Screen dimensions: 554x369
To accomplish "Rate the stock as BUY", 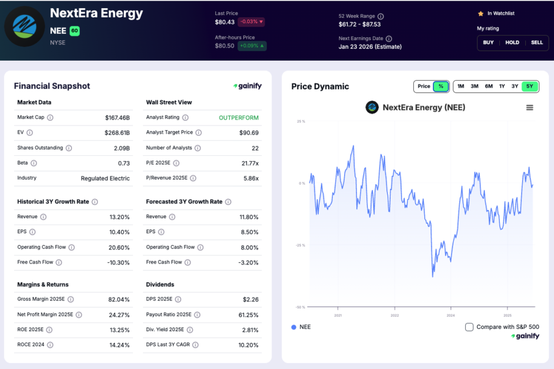I will [x=488, y=42].
